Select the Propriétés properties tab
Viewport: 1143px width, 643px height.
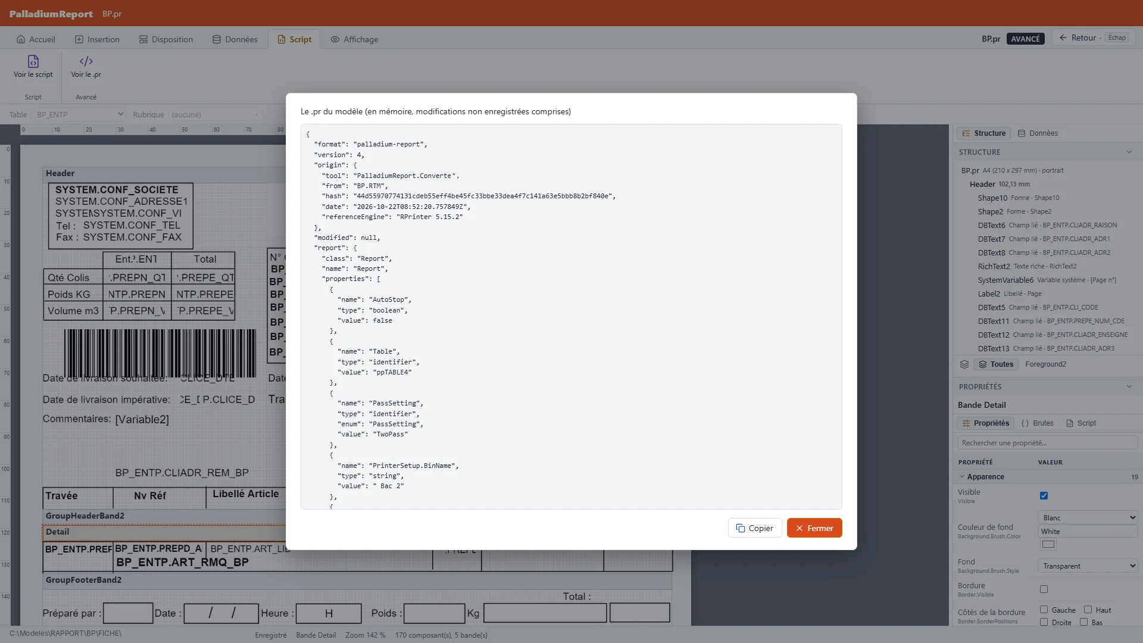[x=985, y=423]
